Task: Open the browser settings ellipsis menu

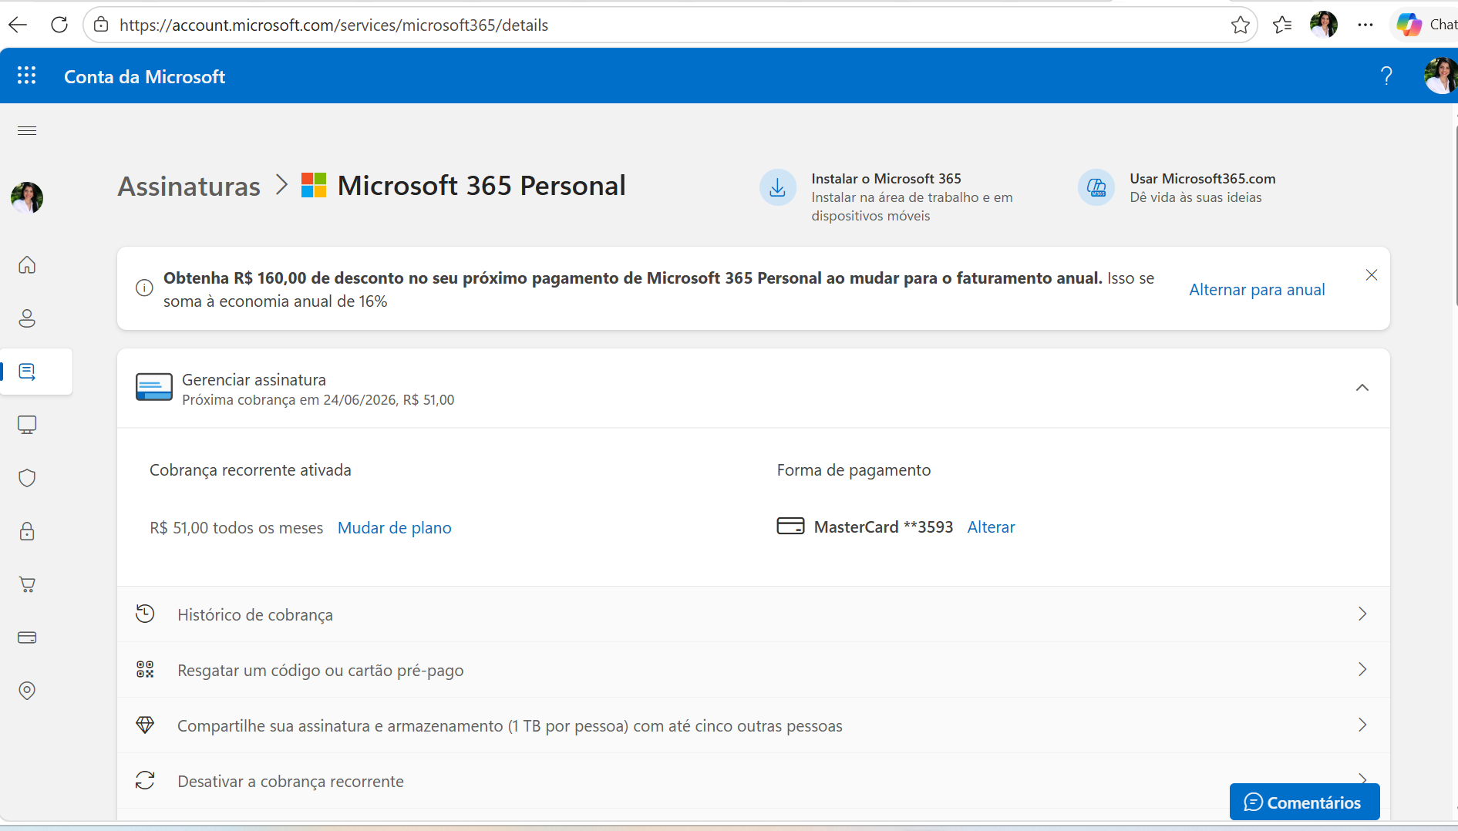Action: click(x=1365, y=25)
